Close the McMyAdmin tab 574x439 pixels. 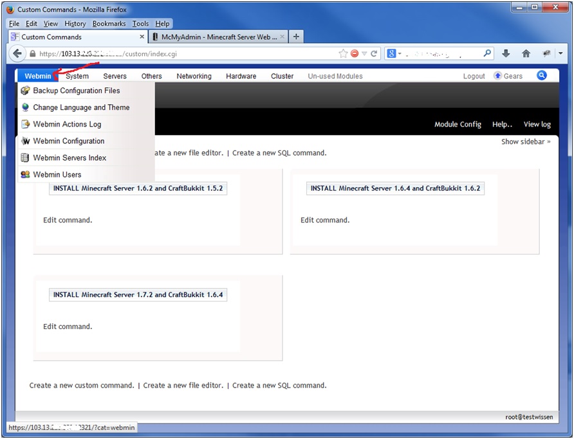282,37
